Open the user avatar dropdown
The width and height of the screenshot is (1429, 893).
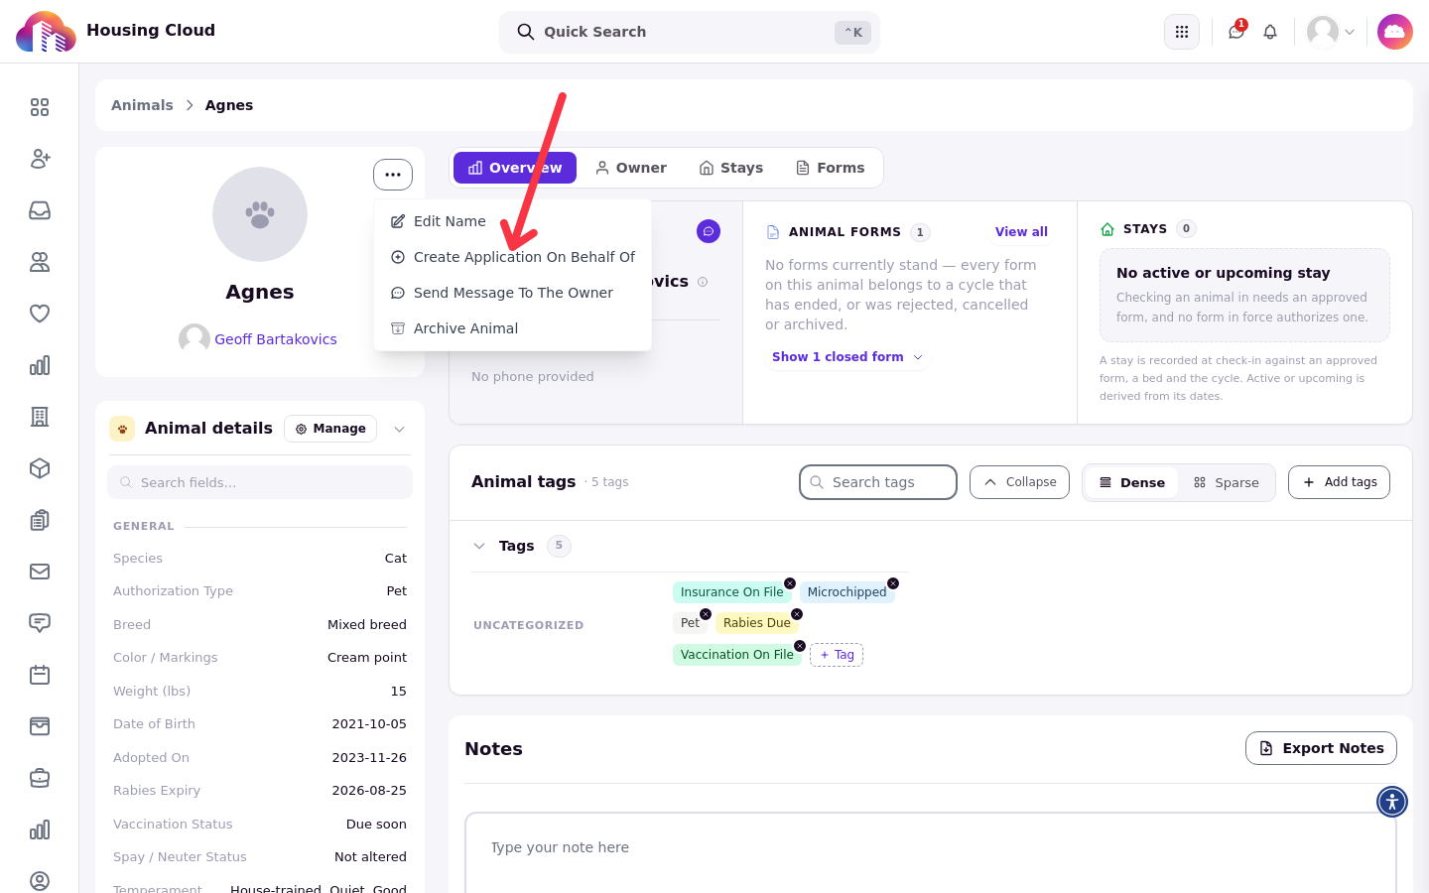pyautogui.click(x=1331, y=32)
